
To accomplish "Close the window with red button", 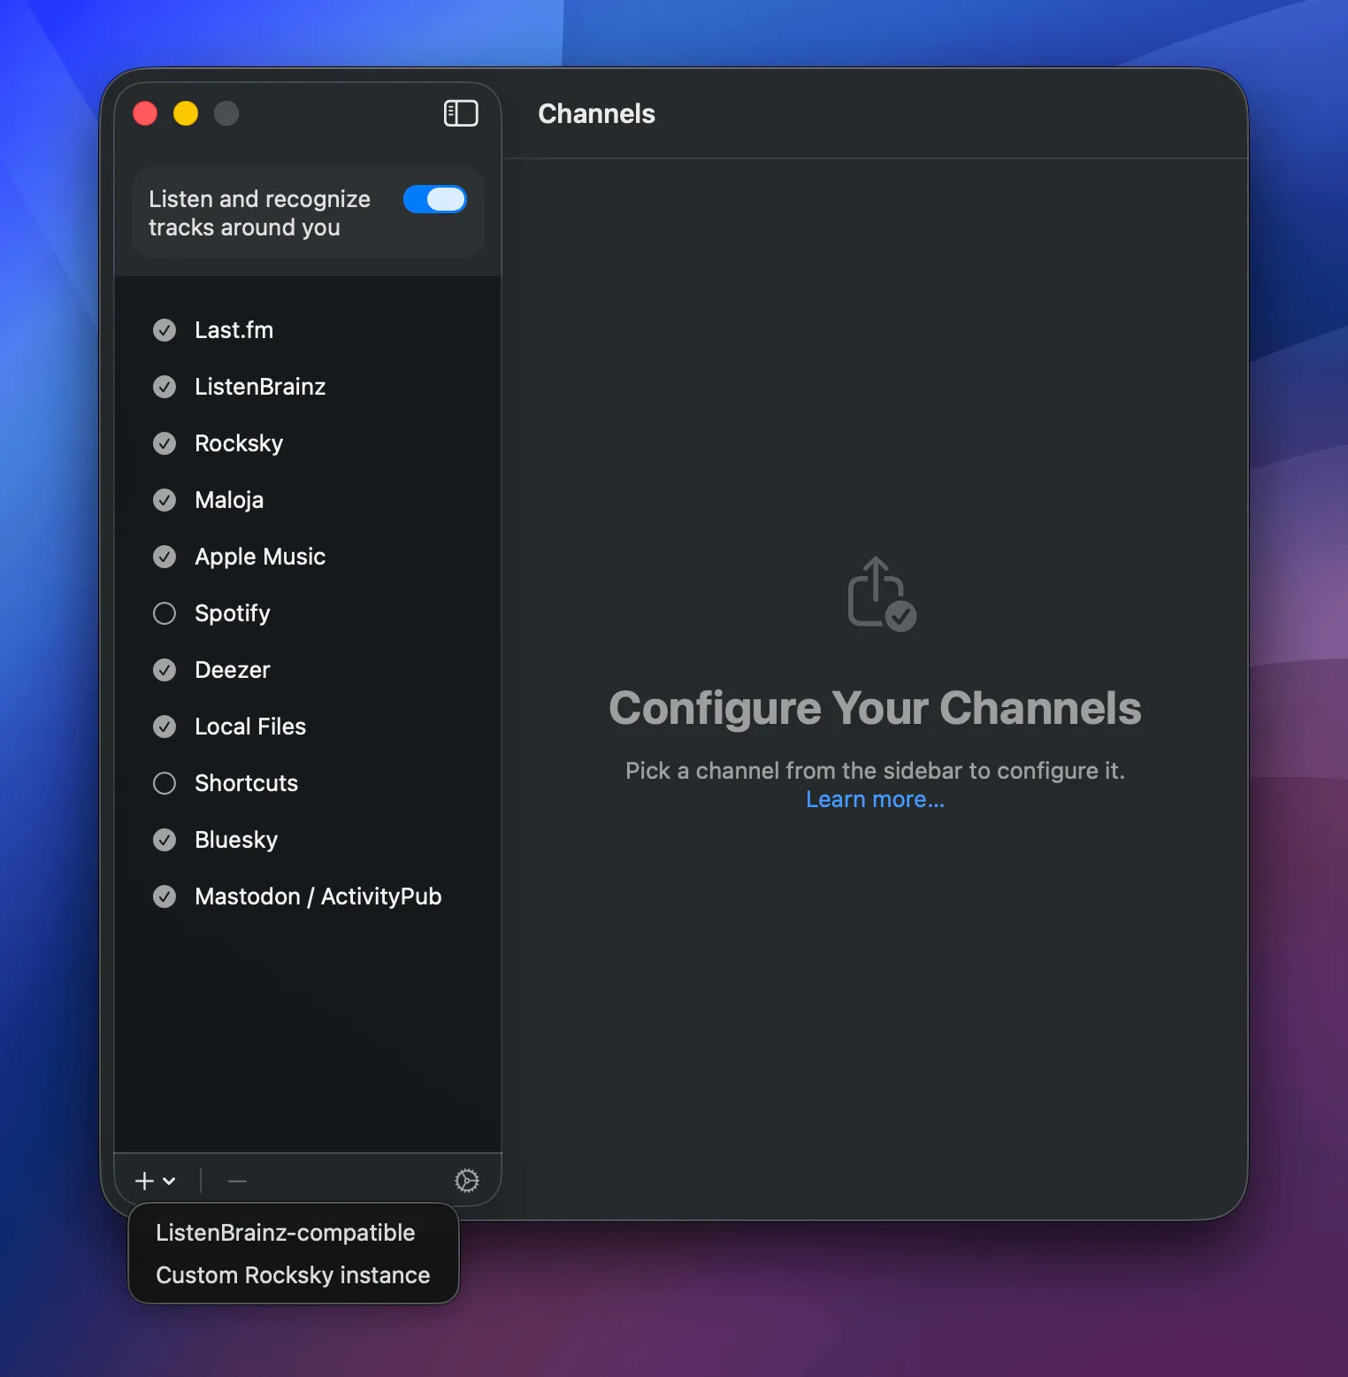I will point(145,113).
